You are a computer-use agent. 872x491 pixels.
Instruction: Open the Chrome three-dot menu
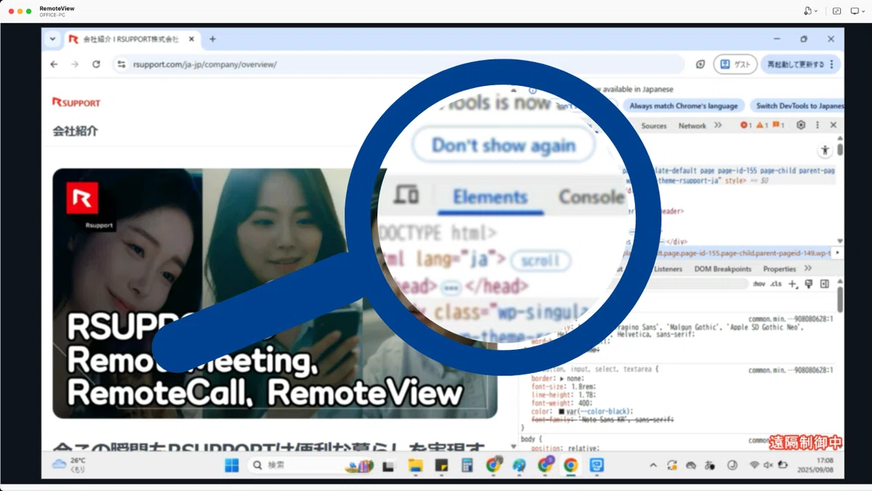[831, 64]
